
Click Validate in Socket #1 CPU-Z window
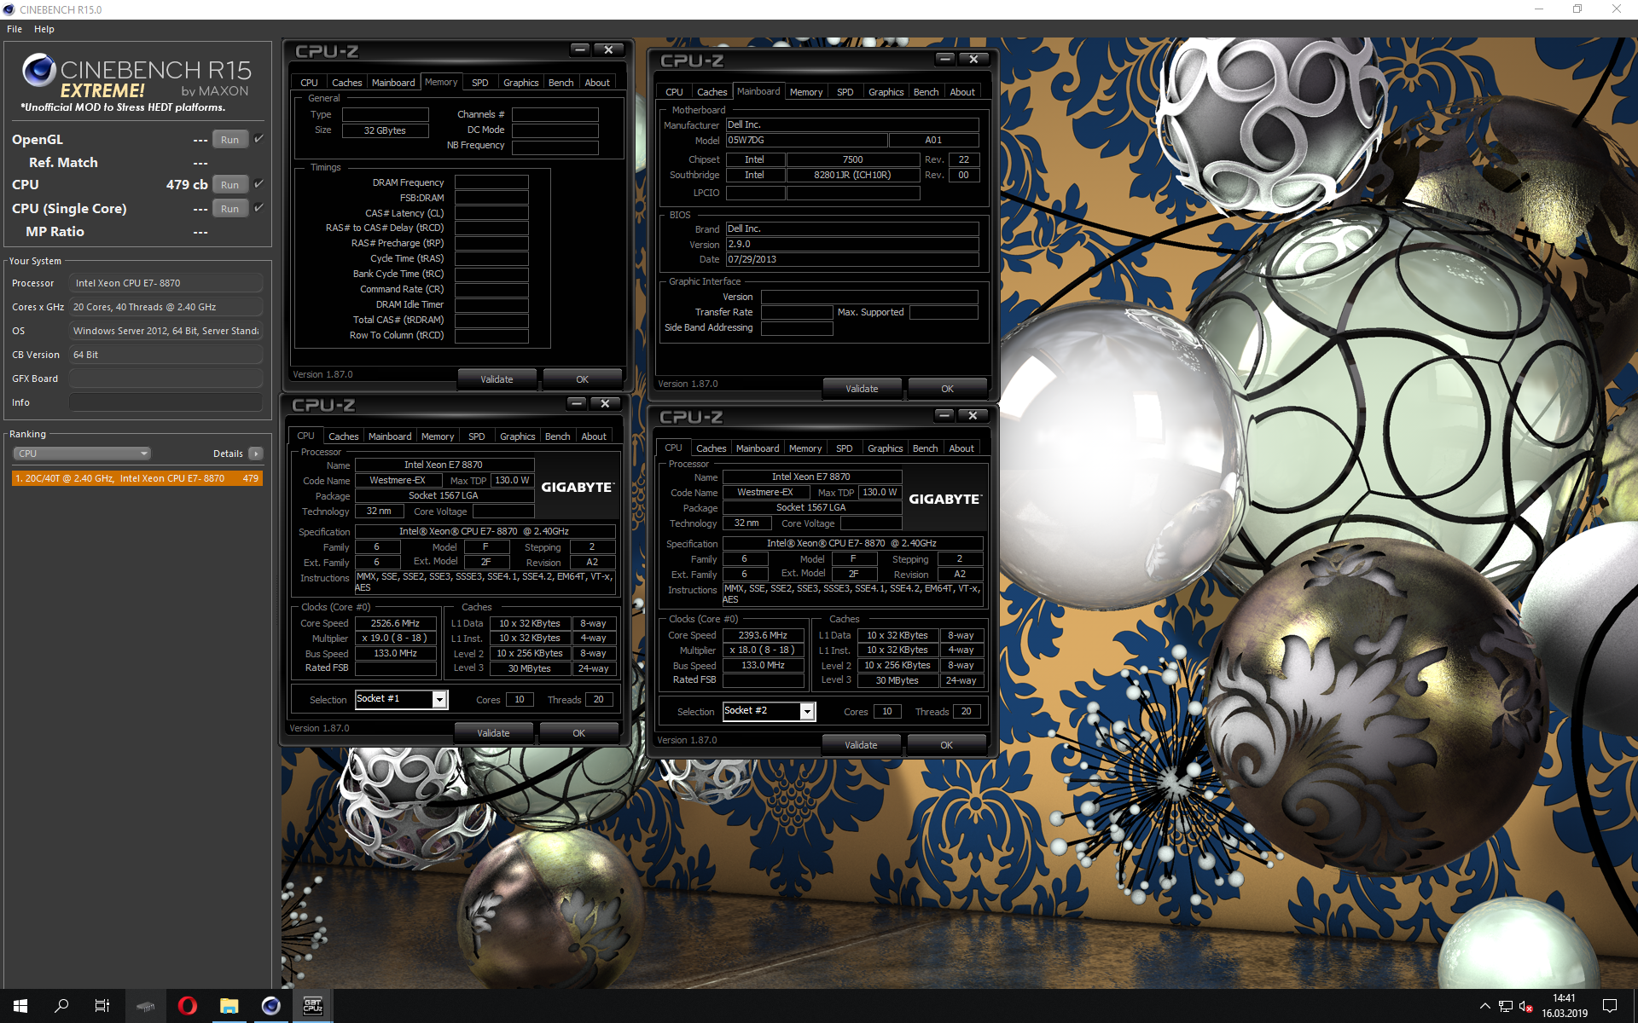click(x=493, y=733)
